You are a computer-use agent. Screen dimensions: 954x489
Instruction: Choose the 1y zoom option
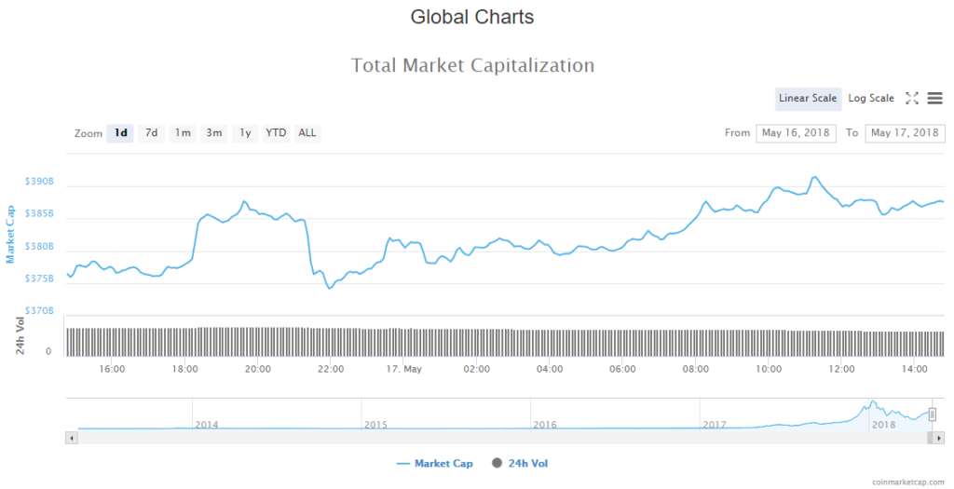click(245, 133)
